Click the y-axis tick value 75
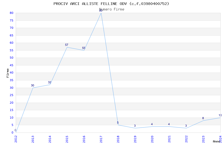 pos(12,20)
